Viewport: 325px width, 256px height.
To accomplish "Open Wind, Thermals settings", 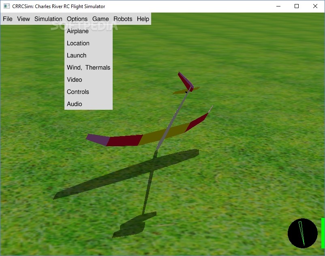I will click(x=88, y=68).
